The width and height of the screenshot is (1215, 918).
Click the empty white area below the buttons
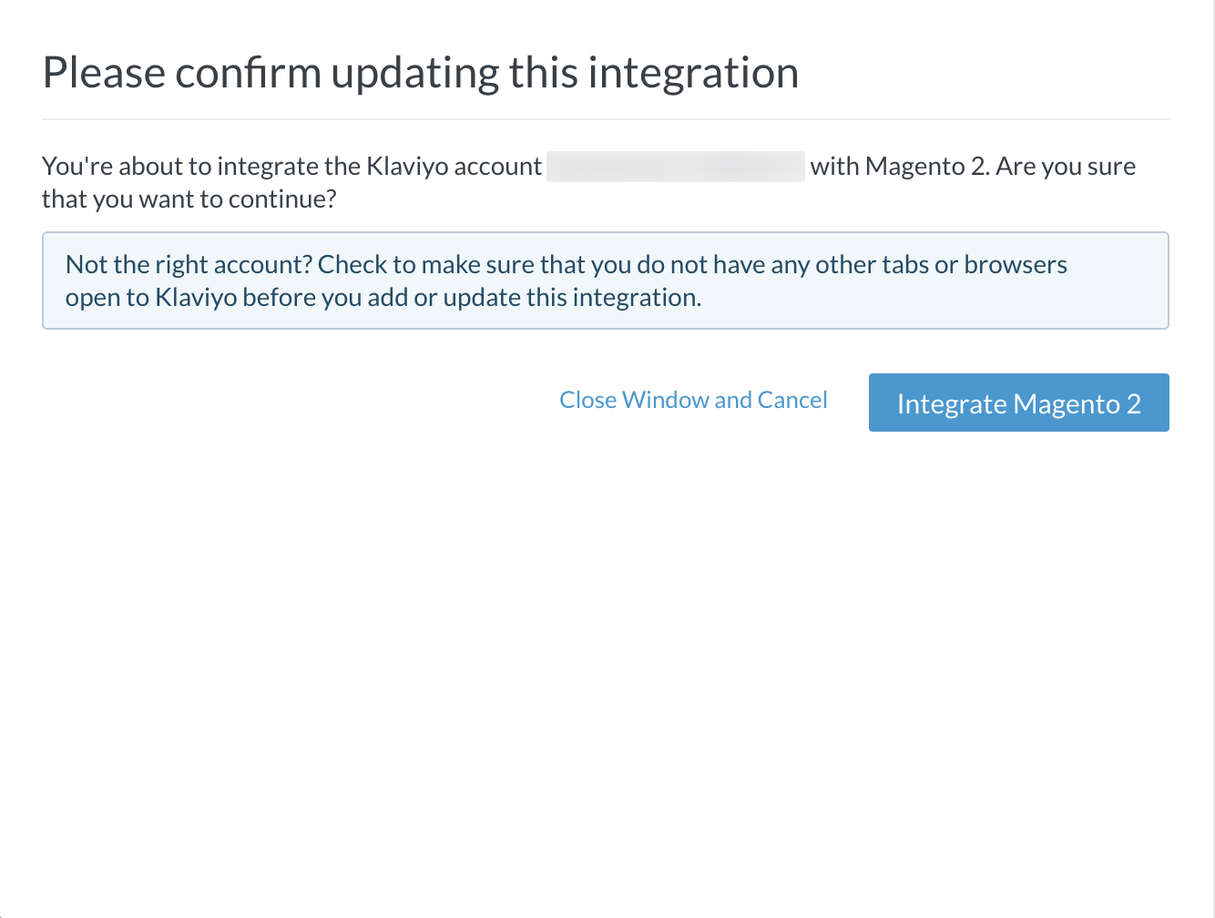click(x=605, y=656)
